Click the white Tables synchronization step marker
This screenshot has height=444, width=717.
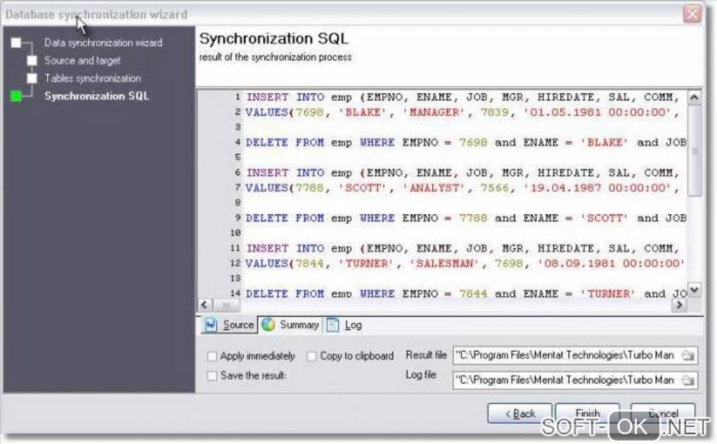coord(32,78)
